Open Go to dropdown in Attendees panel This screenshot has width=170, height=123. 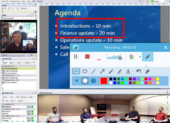point(13,101)
